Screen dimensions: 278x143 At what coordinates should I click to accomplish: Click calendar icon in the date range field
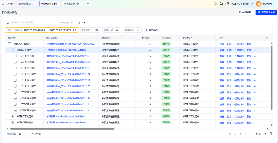click(75, 30)
